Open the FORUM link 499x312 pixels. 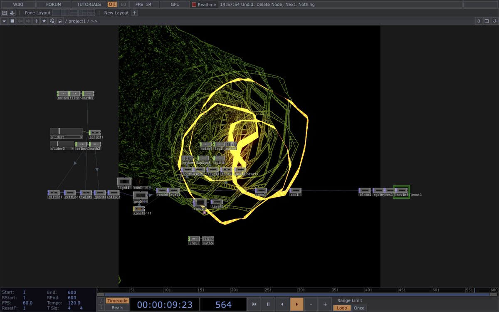(x=54, y=5)
